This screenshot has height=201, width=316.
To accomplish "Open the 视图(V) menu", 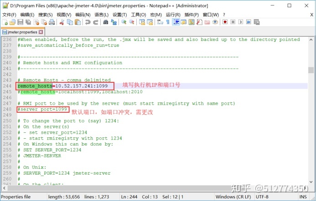I will click(64, 15).
